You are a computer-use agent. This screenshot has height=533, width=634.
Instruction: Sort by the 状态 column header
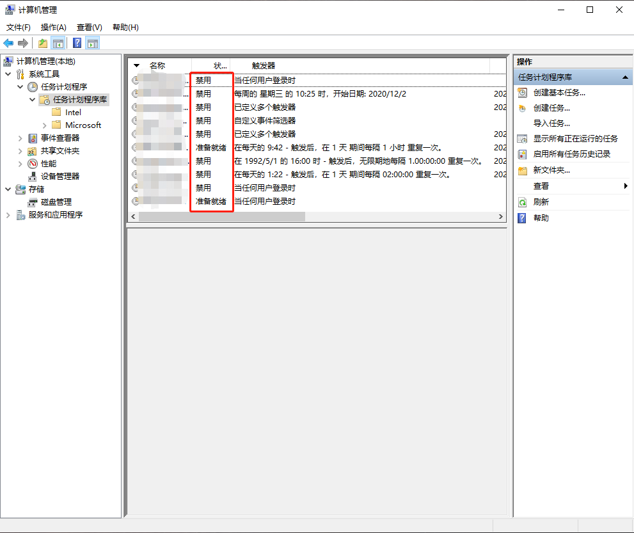coord(211,65)
